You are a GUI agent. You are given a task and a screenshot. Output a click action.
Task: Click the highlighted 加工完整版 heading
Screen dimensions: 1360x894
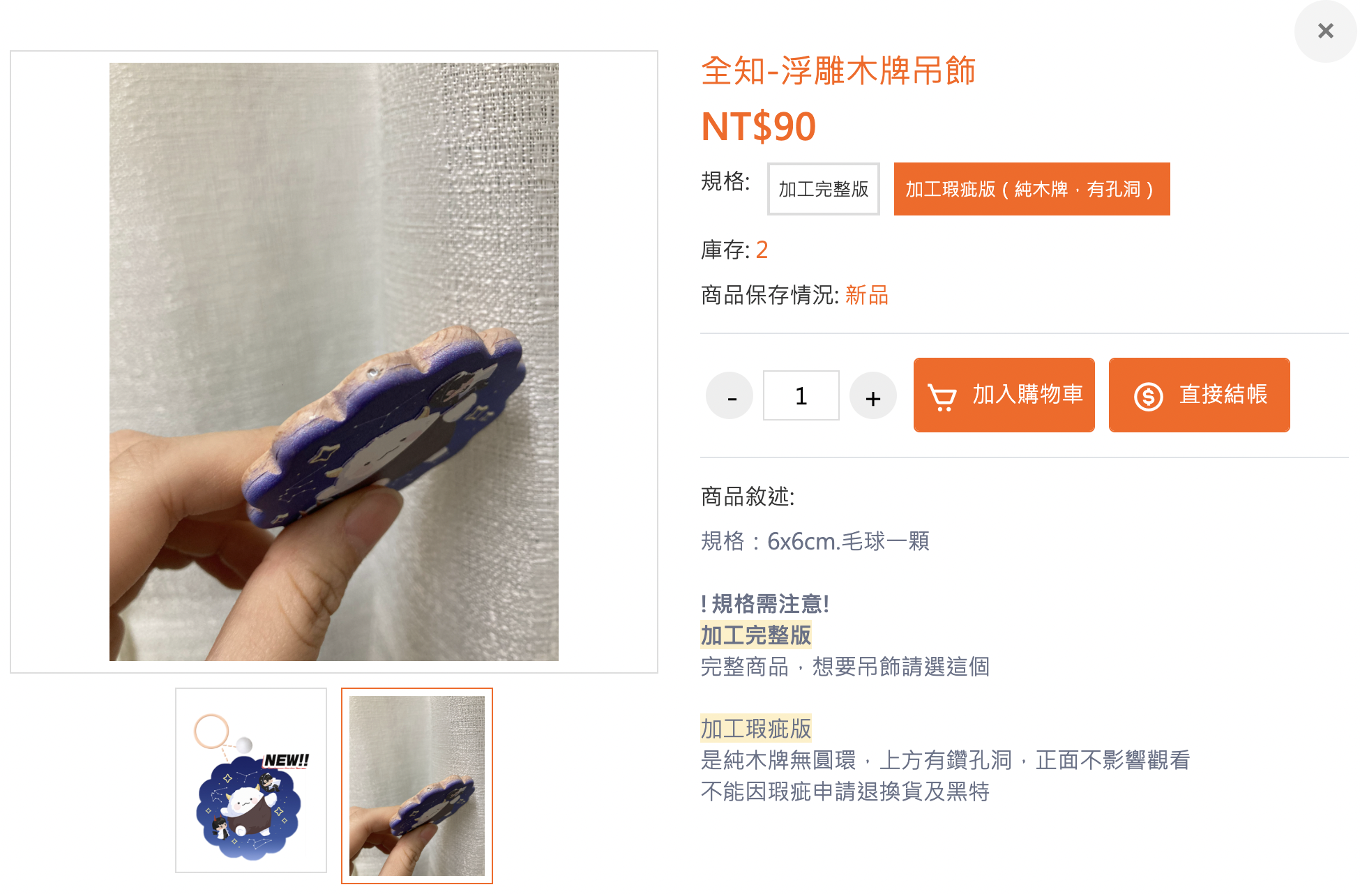756,635
